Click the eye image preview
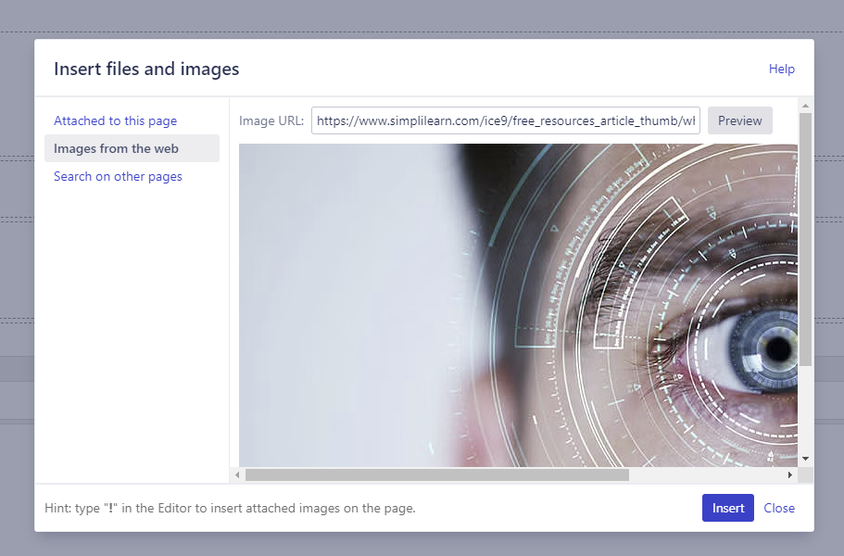 tap(518, 305)
